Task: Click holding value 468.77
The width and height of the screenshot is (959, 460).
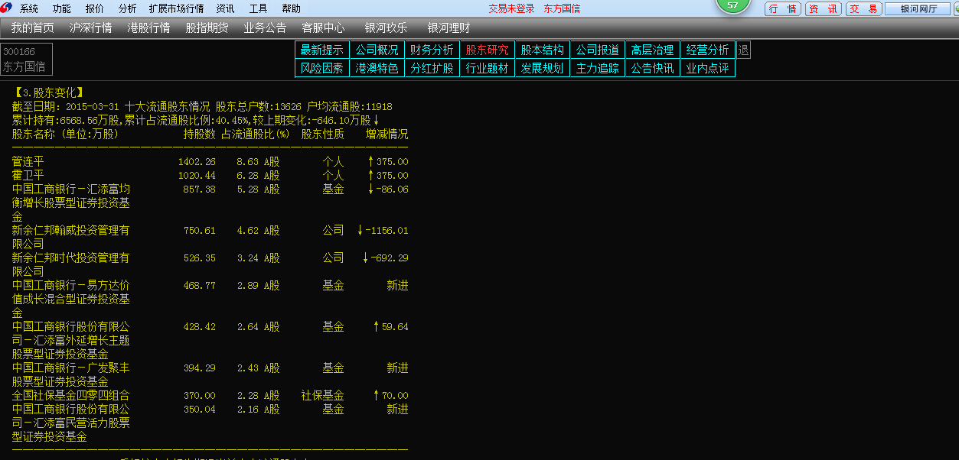Action: click(x=199, y=286)
